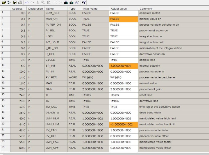Click the Print toolbar icon
Image resolution: width=209 pixels, height=155 pixels.
click(x=20, y=2)
